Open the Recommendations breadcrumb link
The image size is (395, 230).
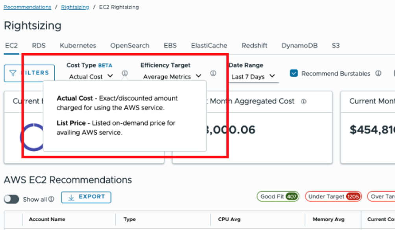click(27, 7)
